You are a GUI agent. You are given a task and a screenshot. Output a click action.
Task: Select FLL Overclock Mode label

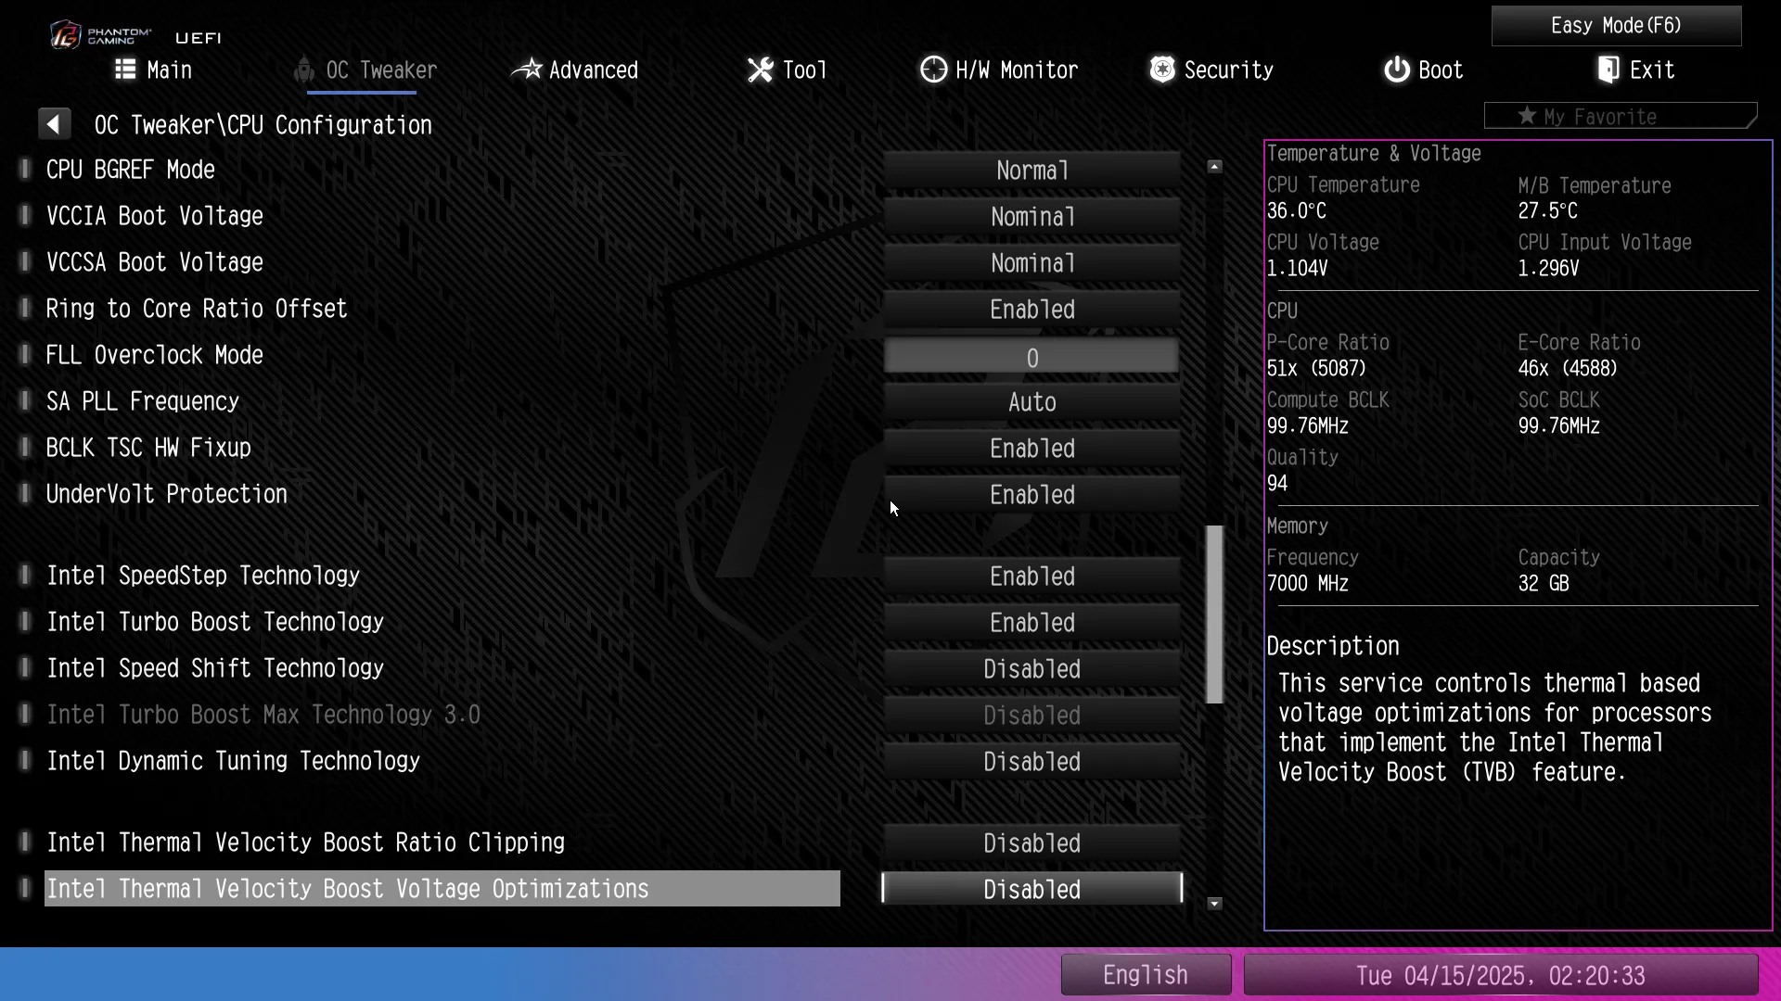[x=155, y=355]
